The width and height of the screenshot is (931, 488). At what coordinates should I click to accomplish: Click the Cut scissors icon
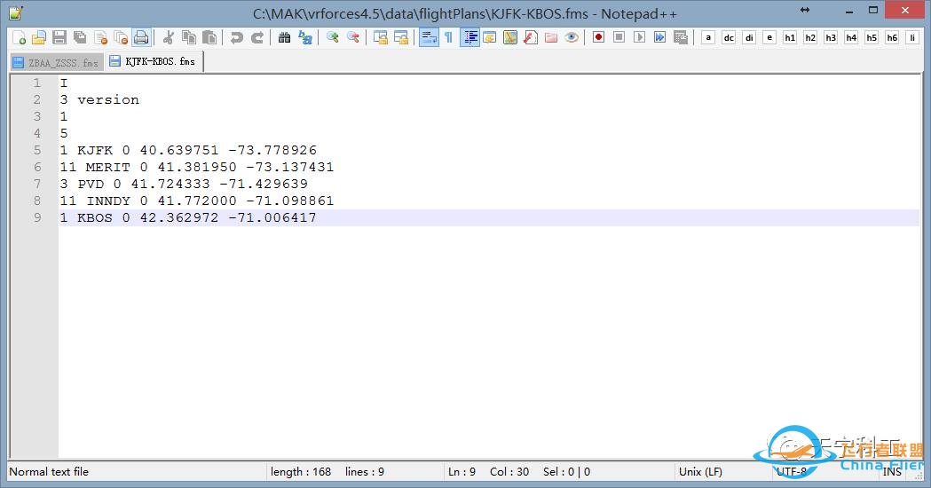coord(168,37)
